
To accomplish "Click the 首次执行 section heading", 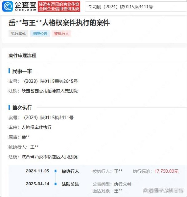I will [x=22, y=107].
